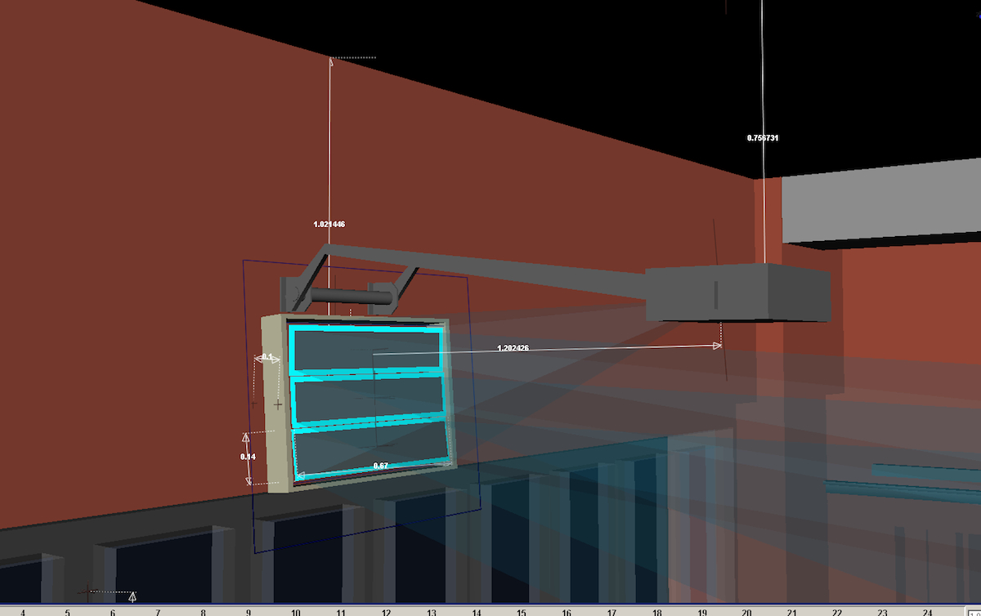981x616 pixels.
Task: Jump to frame 20 on the timeline ruler
Action: (x=746, y=611)
